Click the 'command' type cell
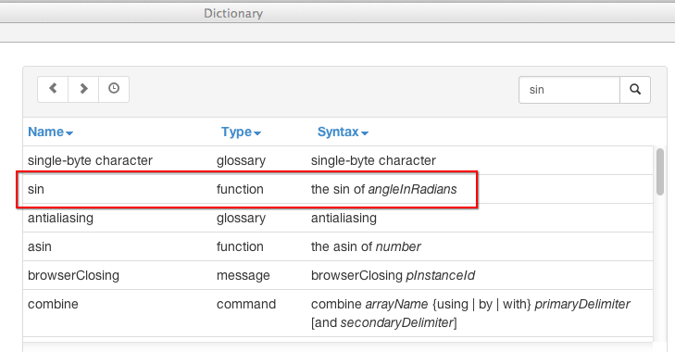Screen dimensions: 675x352 click(x=246, y=304)
